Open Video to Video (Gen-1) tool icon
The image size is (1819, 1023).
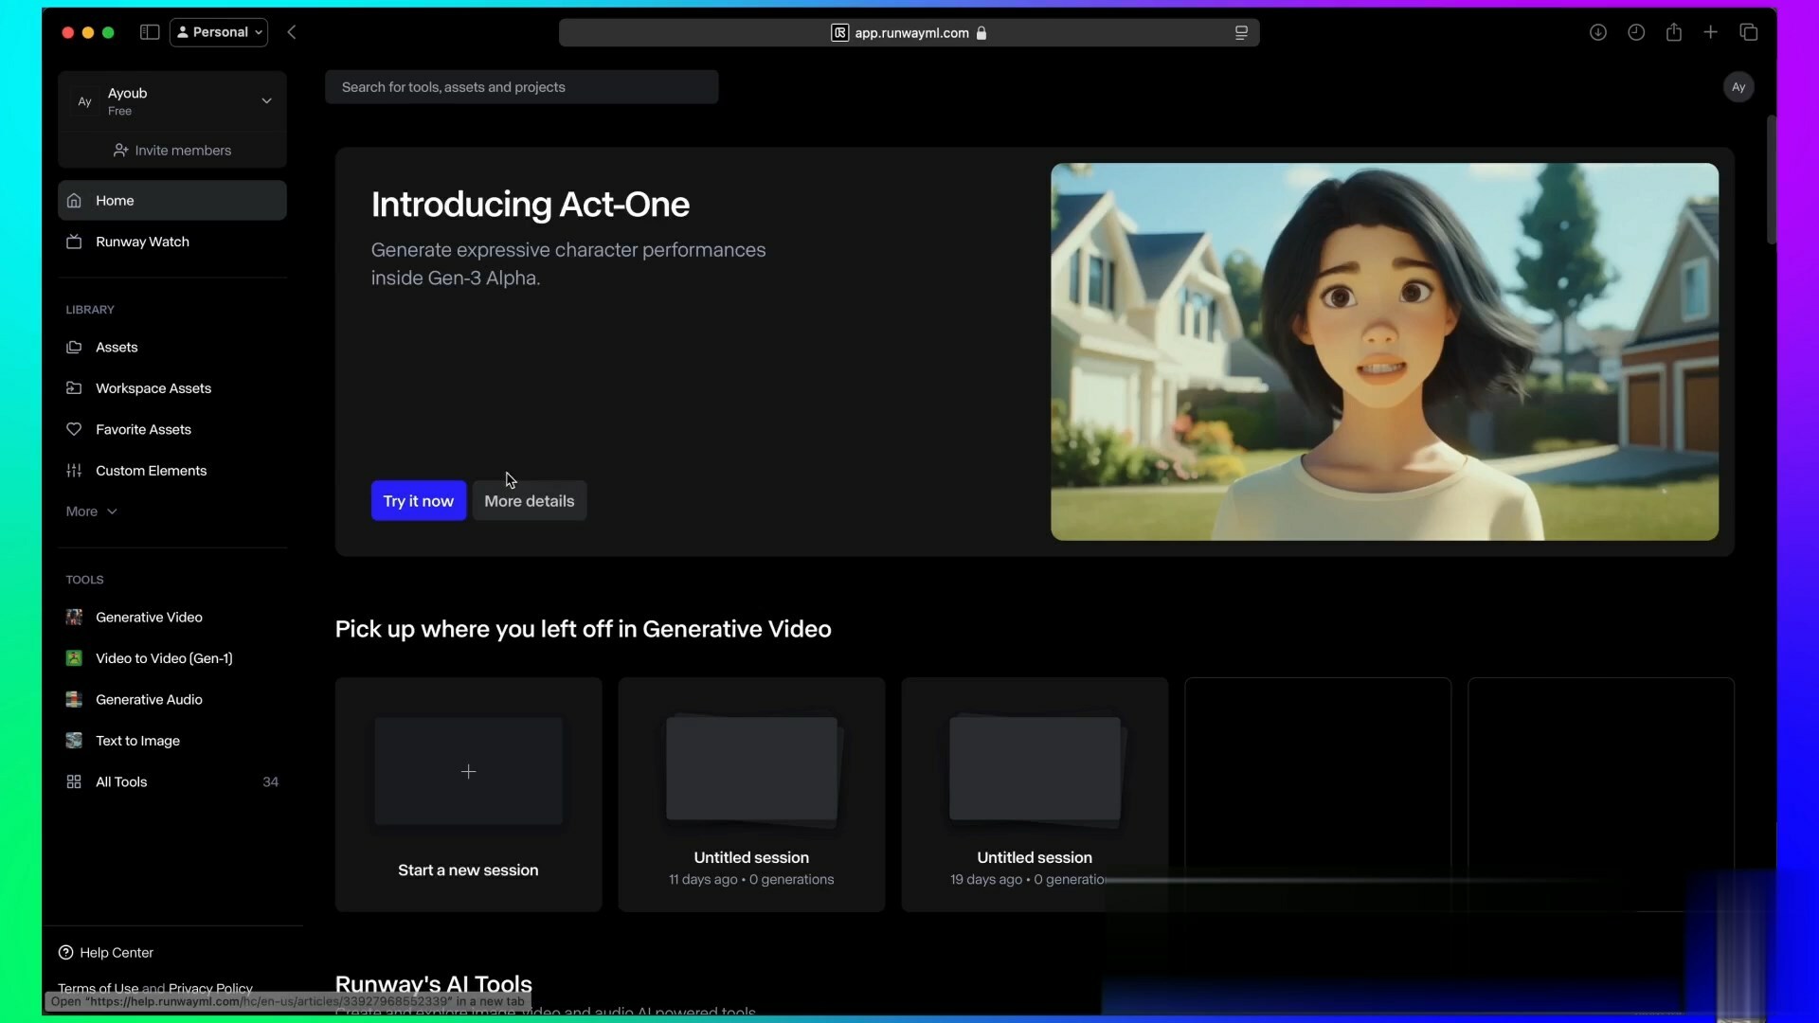tap(74, 658)
